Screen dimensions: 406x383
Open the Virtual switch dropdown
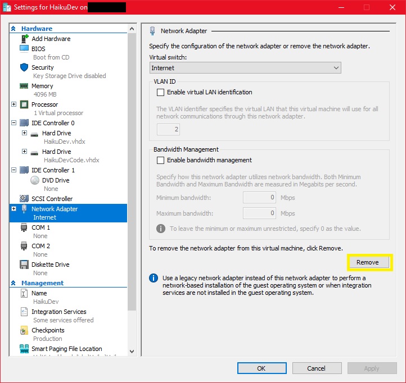(245, 68)
